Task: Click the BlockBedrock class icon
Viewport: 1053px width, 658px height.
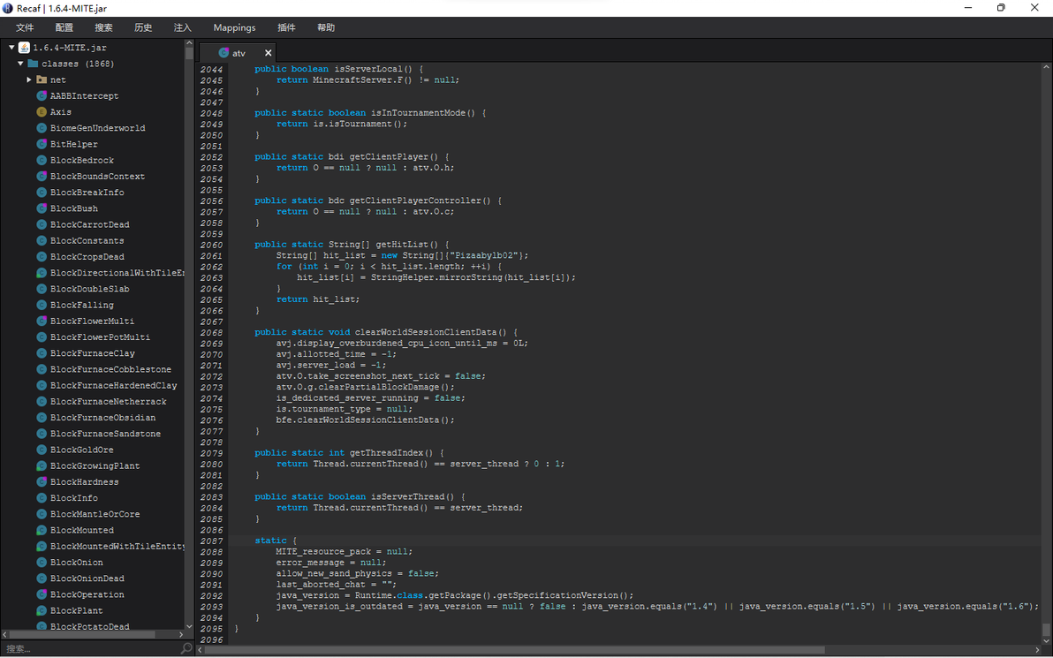Action: (42, 161)
